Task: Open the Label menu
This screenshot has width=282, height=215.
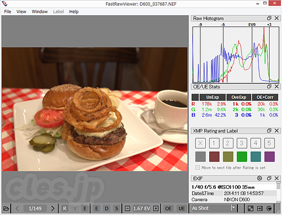Action: pos(59,12)
